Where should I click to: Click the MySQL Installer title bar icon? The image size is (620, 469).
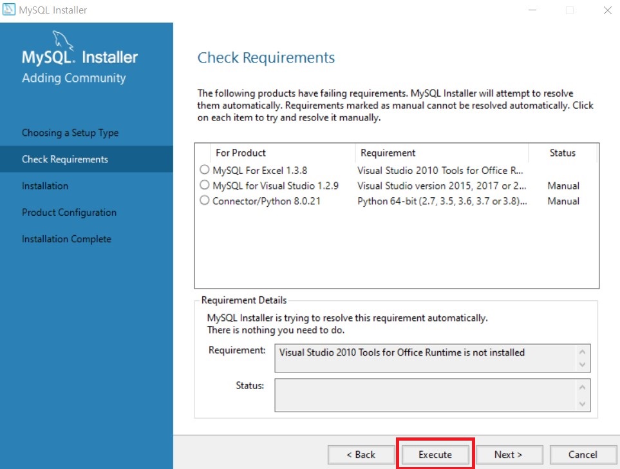click(x=9, y=10)
